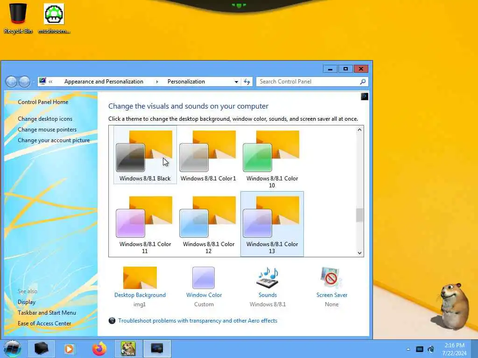Go to Control Panel Home
The width and height of the screenshot is (478, 358).
pyautogui.click(x=43, y=102)
